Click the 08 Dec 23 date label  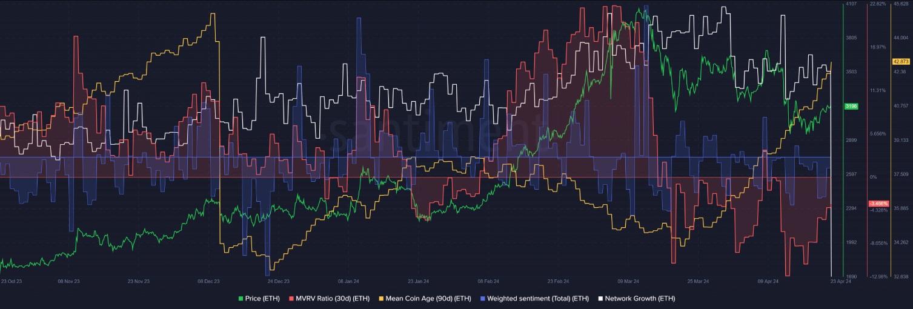pyautogui.click(x=208, y=281)
